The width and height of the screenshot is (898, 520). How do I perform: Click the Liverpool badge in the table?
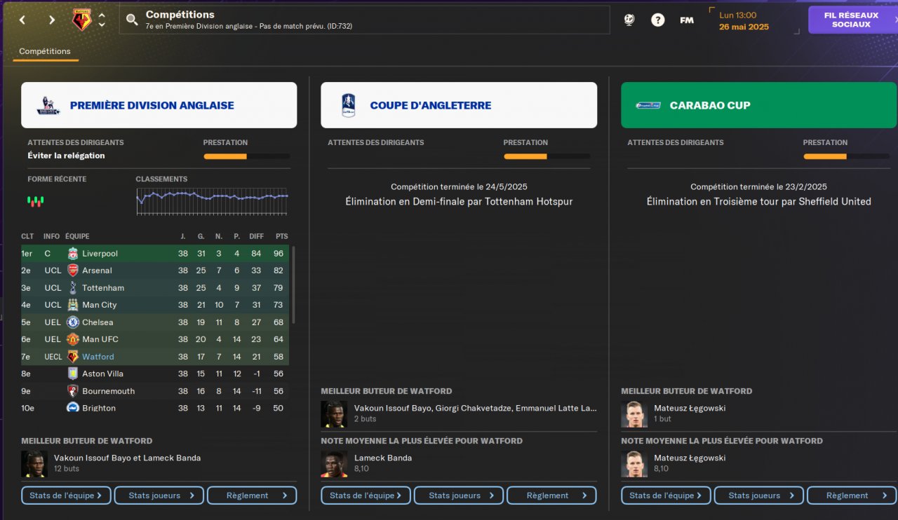[x=72, y=254]
